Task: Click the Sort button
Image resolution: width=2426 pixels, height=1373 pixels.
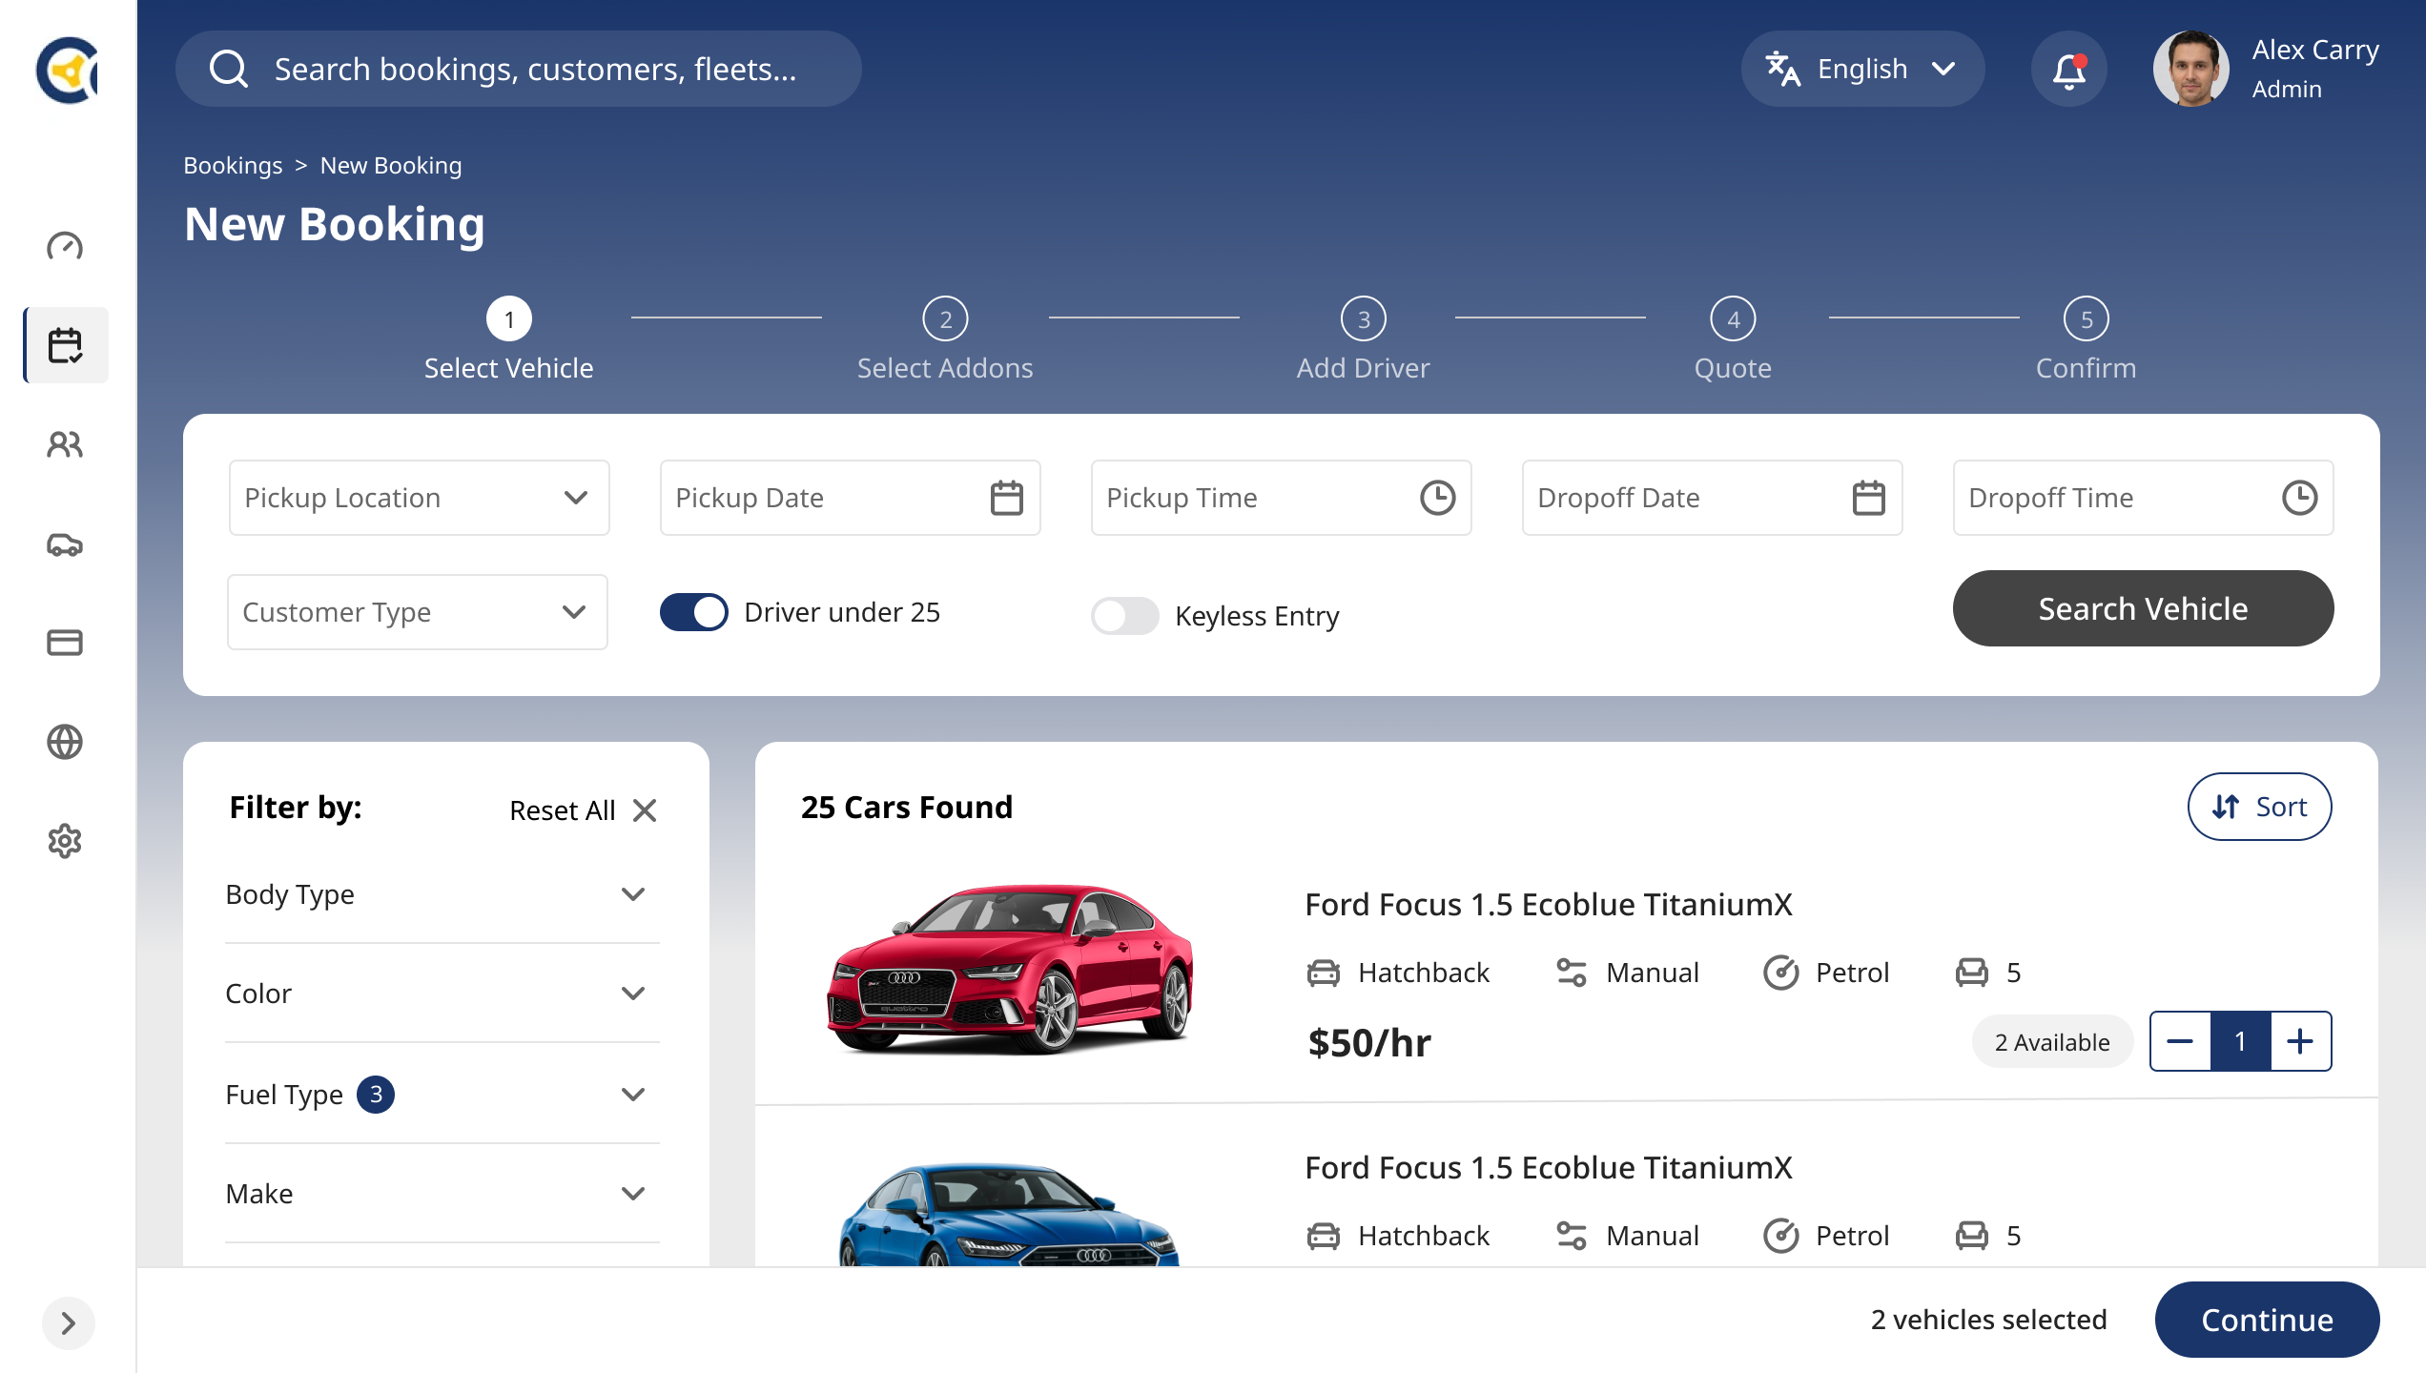Action: point(2260,807)
